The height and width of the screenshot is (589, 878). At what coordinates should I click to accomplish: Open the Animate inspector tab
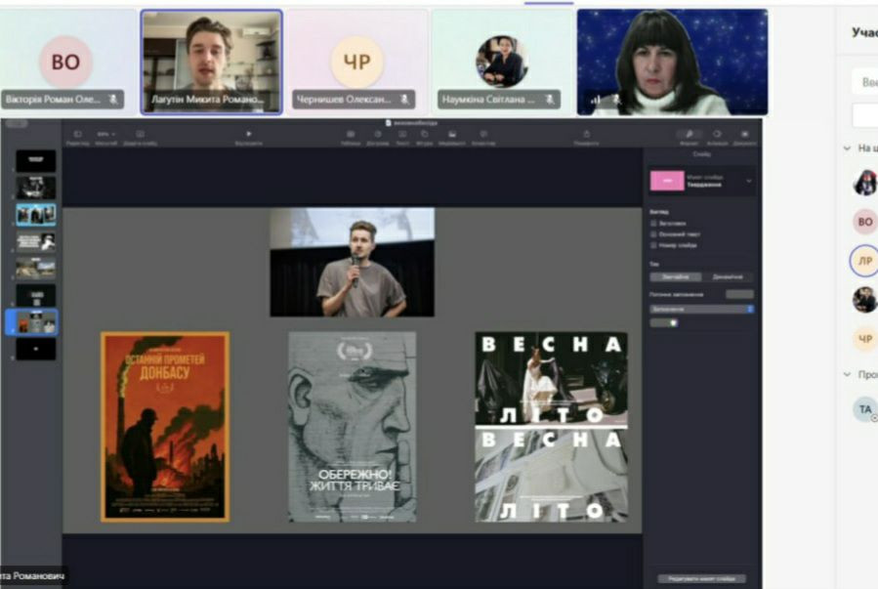pyautogui.click(x=717, y=134)
